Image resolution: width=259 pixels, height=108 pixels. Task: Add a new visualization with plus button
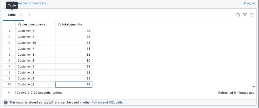pyautogui.click(x=29, y=15)
